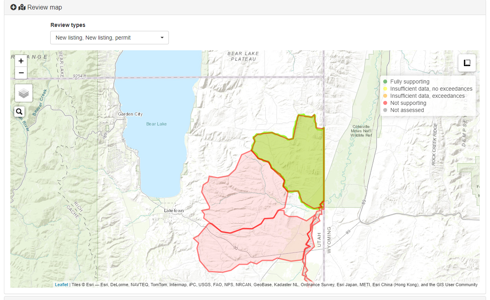Click the map search magnifier icon
Screen dimensions: 490x300
tap(20, 112)
